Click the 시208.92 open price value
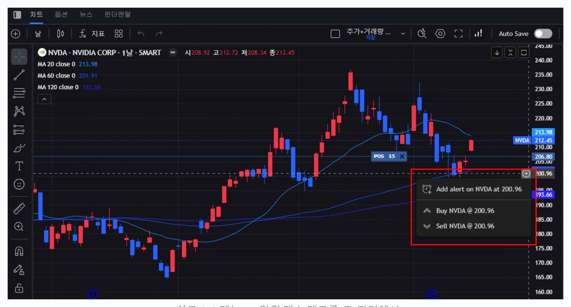 tap(197, 53)
